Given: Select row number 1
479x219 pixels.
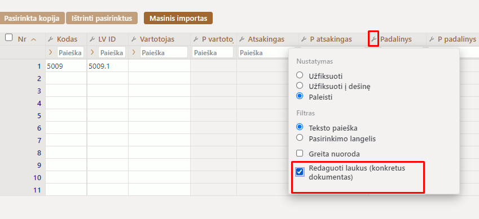Looking at the screenshot, I should click(x=39, y=66).
